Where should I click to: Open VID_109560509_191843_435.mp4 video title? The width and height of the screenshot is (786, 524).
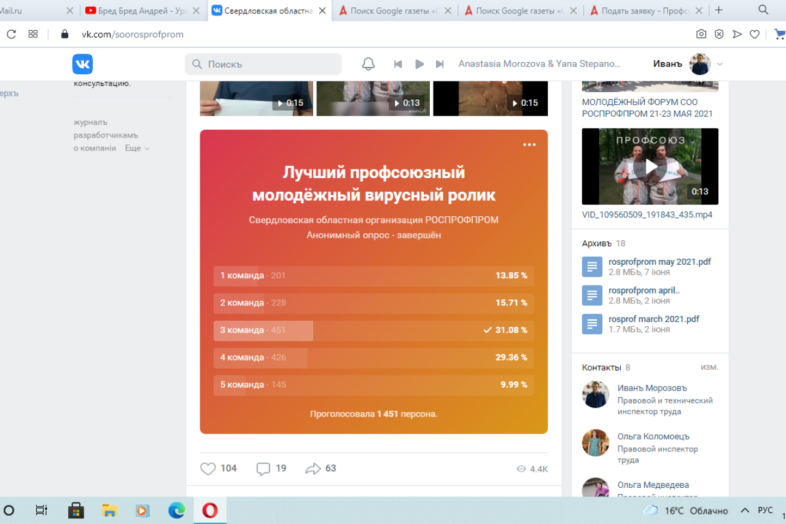tap(647, 215)
